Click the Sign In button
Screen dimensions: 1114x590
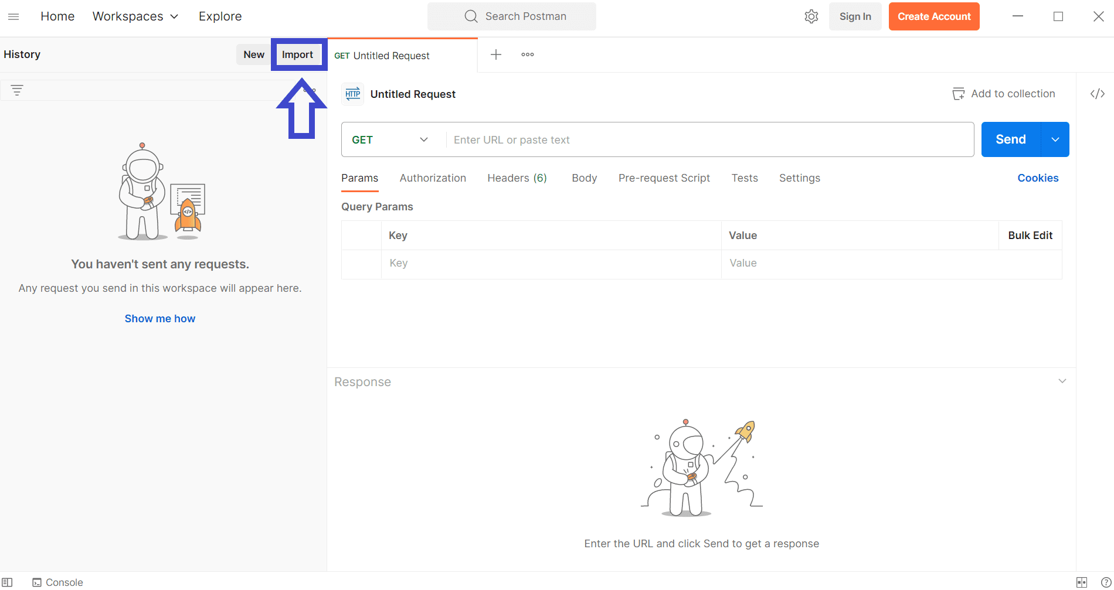coord(855,16)
